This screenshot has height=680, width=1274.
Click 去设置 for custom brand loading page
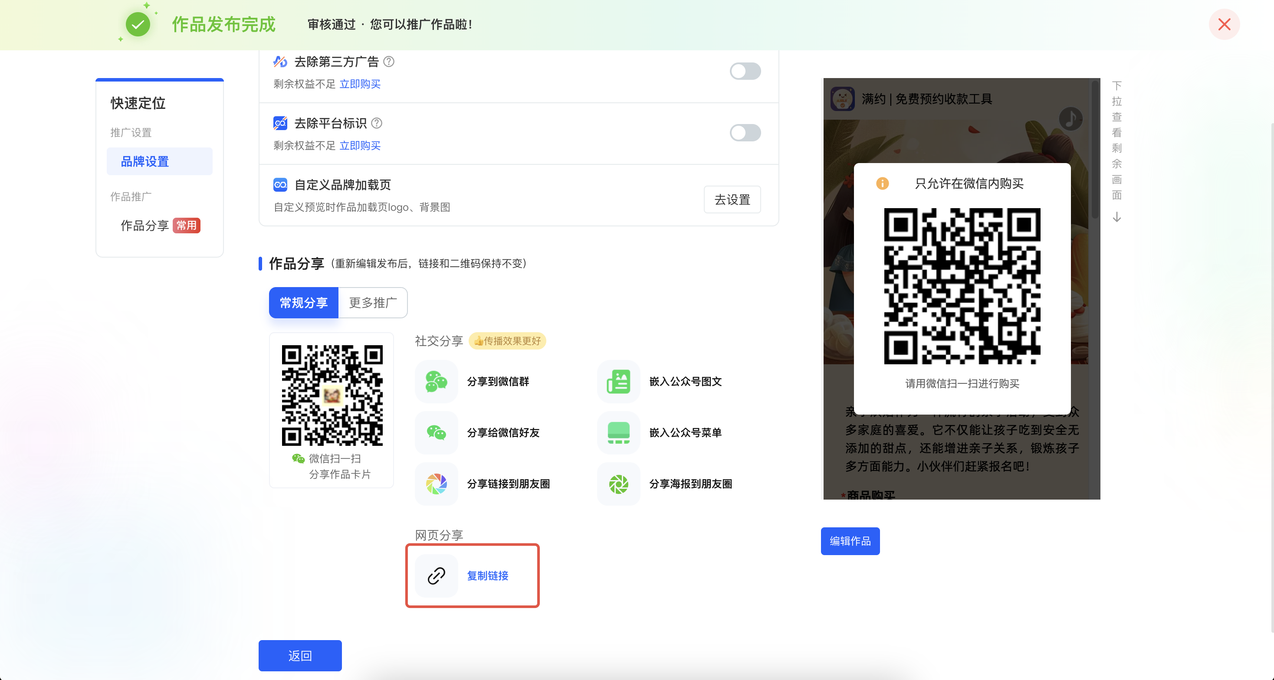732,199
